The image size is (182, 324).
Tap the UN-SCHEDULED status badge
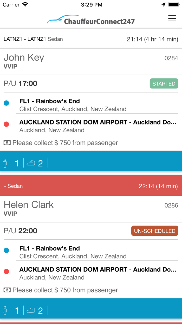[155, 231]
